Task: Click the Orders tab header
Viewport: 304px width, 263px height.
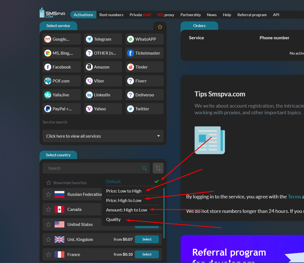Action: (x=199, y=26)
